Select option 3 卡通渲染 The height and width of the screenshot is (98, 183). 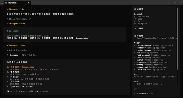click(x=13, y=77)
